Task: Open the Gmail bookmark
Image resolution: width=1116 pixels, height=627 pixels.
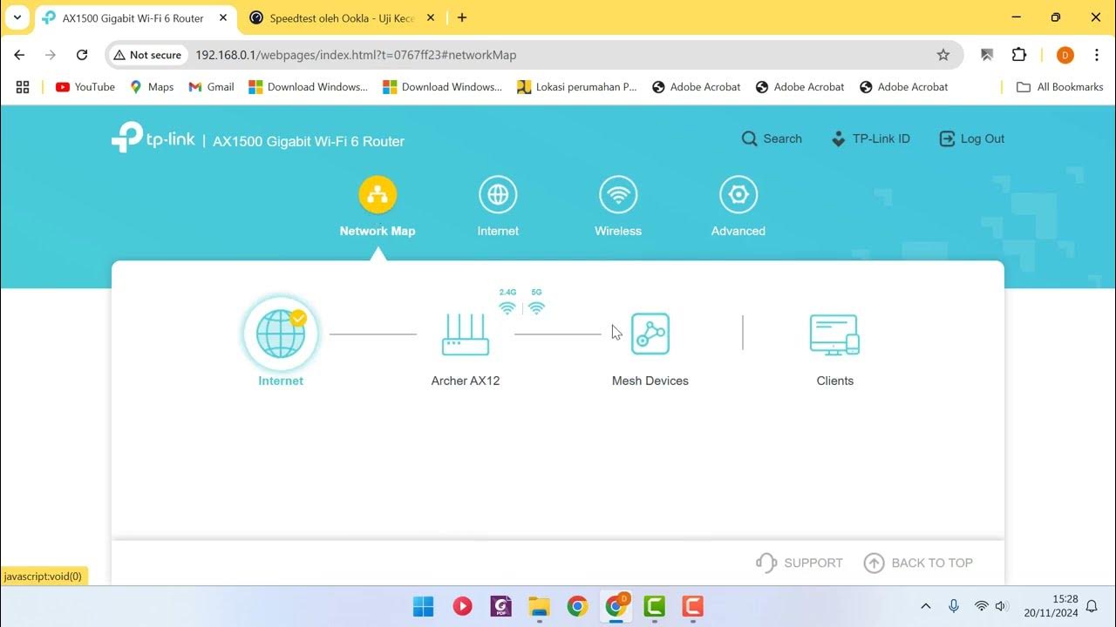Action: [x=212, y=87]
